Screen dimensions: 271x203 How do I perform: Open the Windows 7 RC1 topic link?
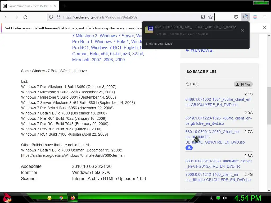tap(106, 48)
